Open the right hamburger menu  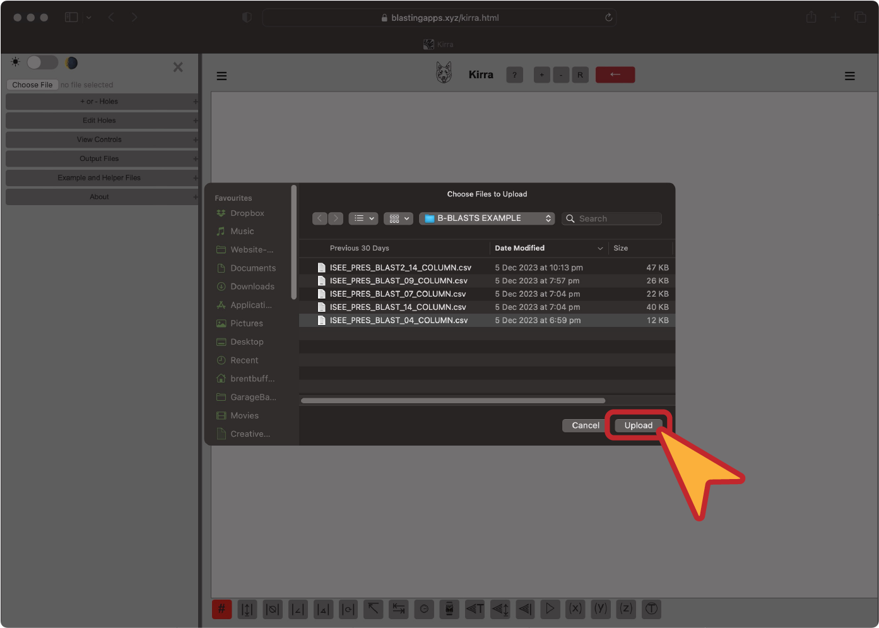point(850,76)
